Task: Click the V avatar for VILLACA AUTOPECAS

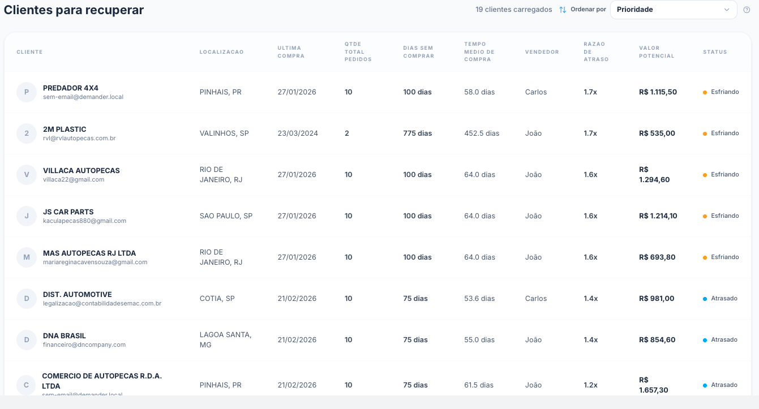Action: [27, 175]
